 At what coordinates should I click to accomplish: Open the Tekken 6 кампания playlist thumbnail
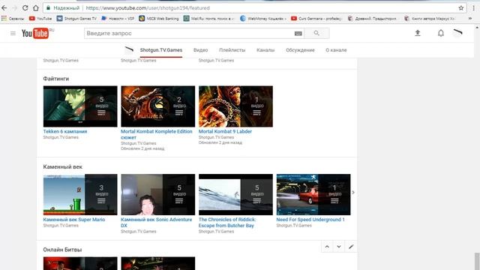tap(80, 106)
